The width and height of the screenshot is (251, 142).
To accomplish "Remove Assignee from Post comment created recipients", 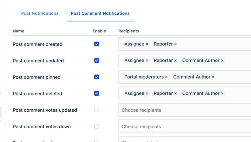I will point(147,44).
